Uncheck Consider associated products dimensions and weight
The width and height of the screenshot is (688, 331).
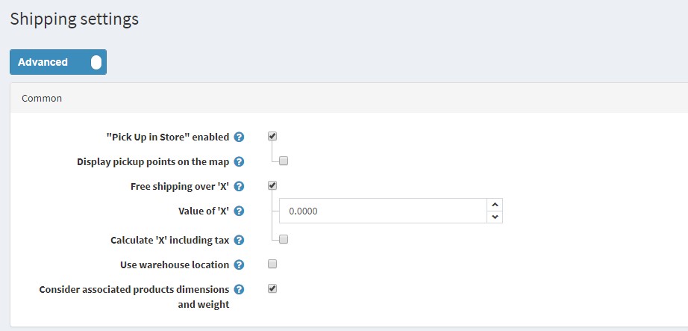click(272, 288)
